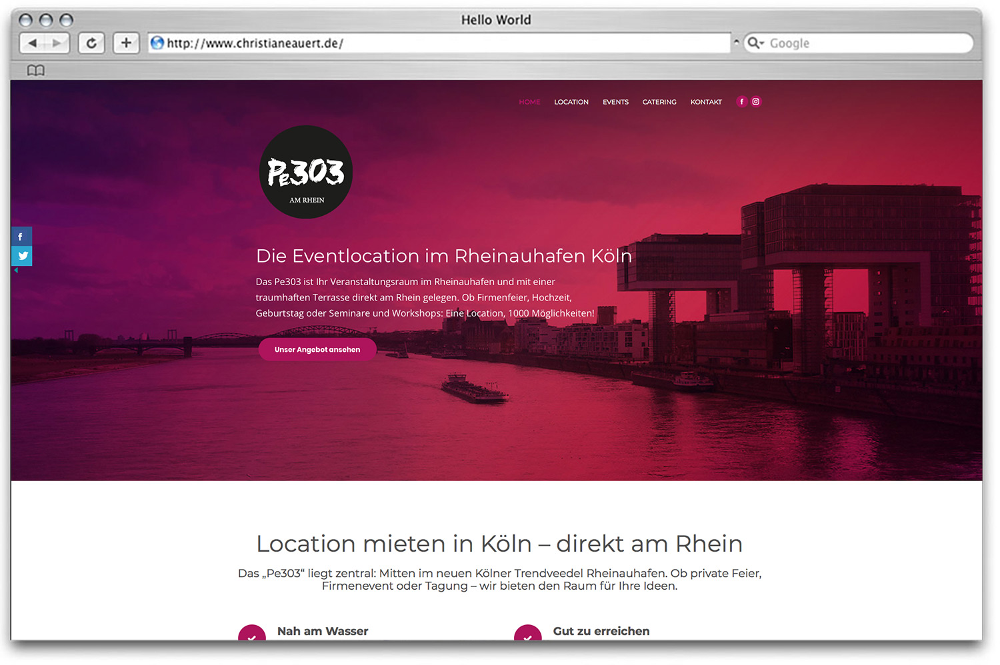Open a new tab with the plus icon

[125, 43]
